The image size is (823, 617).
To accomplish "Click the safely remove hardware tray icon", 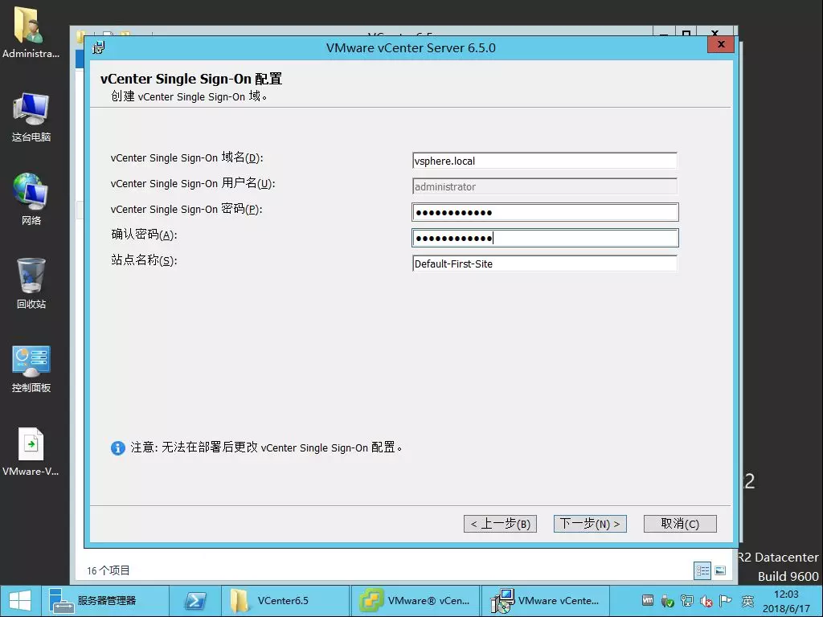I will [667, 601].
